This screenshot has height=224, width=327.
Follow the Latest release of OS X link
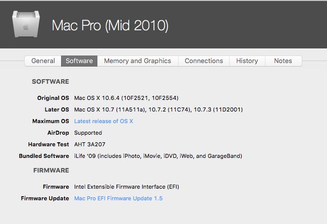tap(103, 121)
